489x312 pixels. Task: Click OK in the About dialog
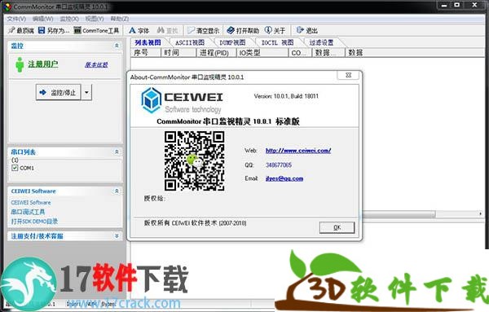(x=337, y=227)
